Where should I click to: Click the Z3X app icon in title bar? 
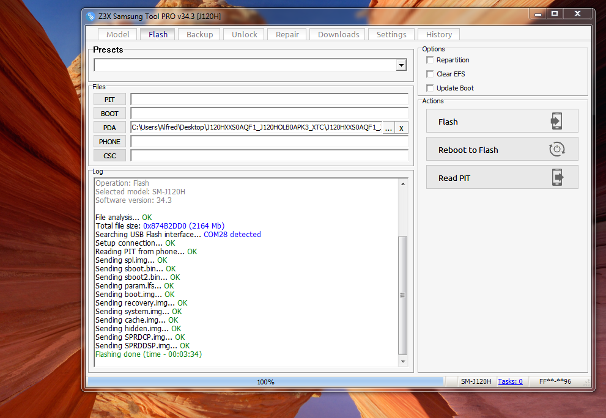(x=91, y=16)
